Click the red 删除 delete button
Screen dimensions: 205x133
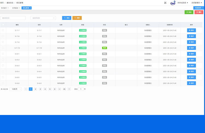point(199,12)
